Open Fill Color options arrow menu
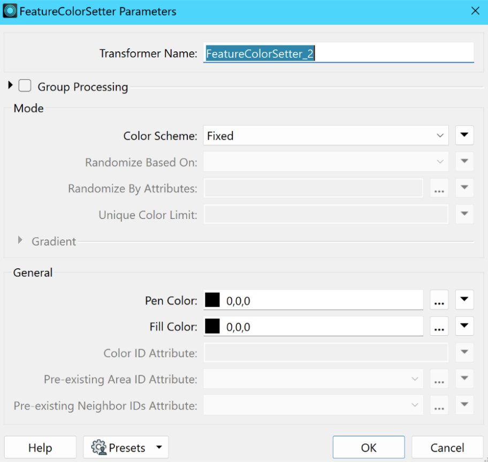This screenshot has width=488, height=462. [464, 326]
